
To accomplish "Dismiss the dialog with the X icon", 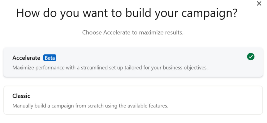I will tap(259, 3).
